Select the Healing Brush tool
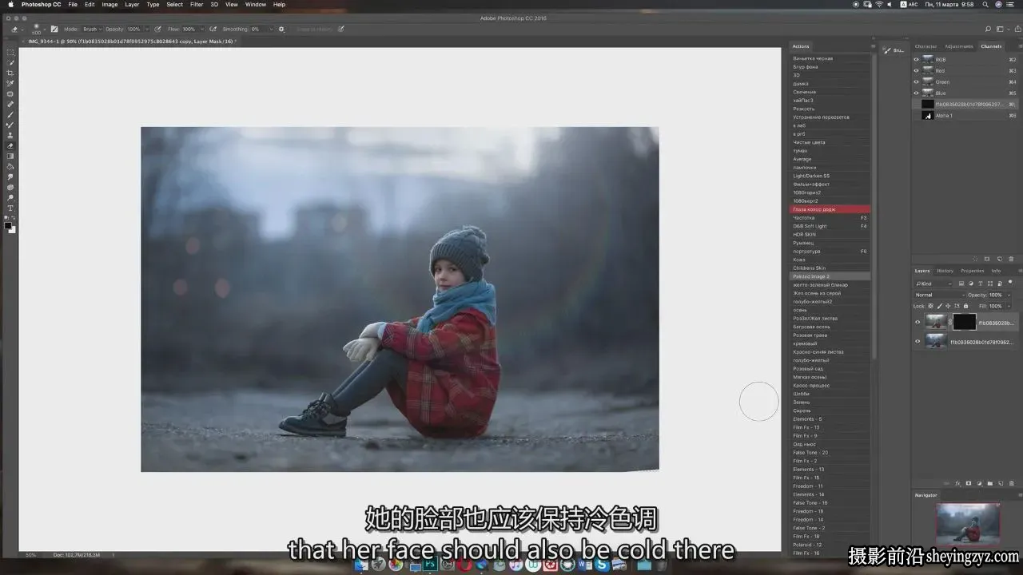Screen dimensions: 1023x575 pyautogui.click(x=10, y=104)
